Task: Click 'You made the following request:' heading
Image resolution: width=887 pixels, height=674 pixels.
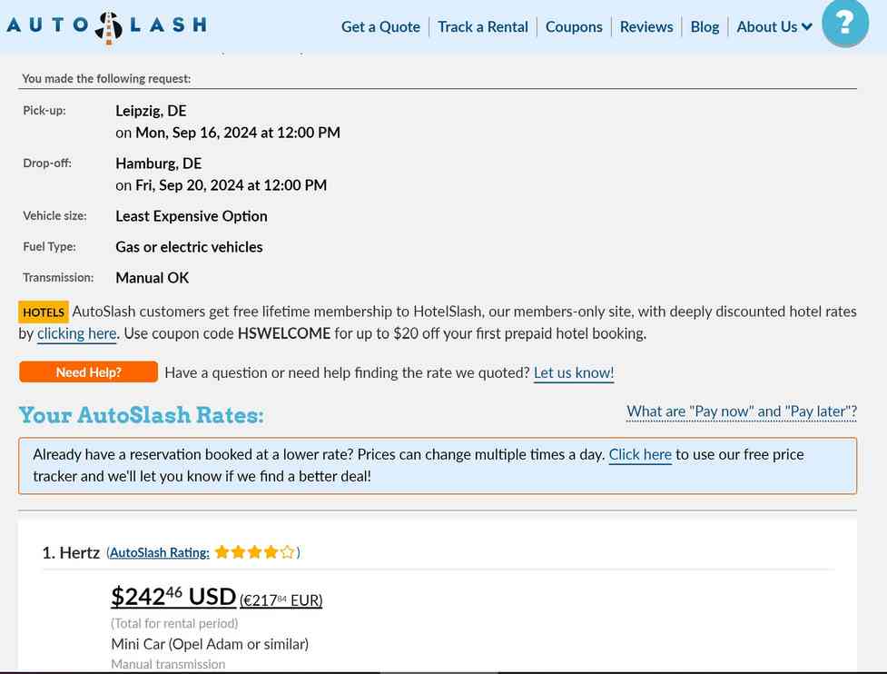Action: [x=106, y=79]
